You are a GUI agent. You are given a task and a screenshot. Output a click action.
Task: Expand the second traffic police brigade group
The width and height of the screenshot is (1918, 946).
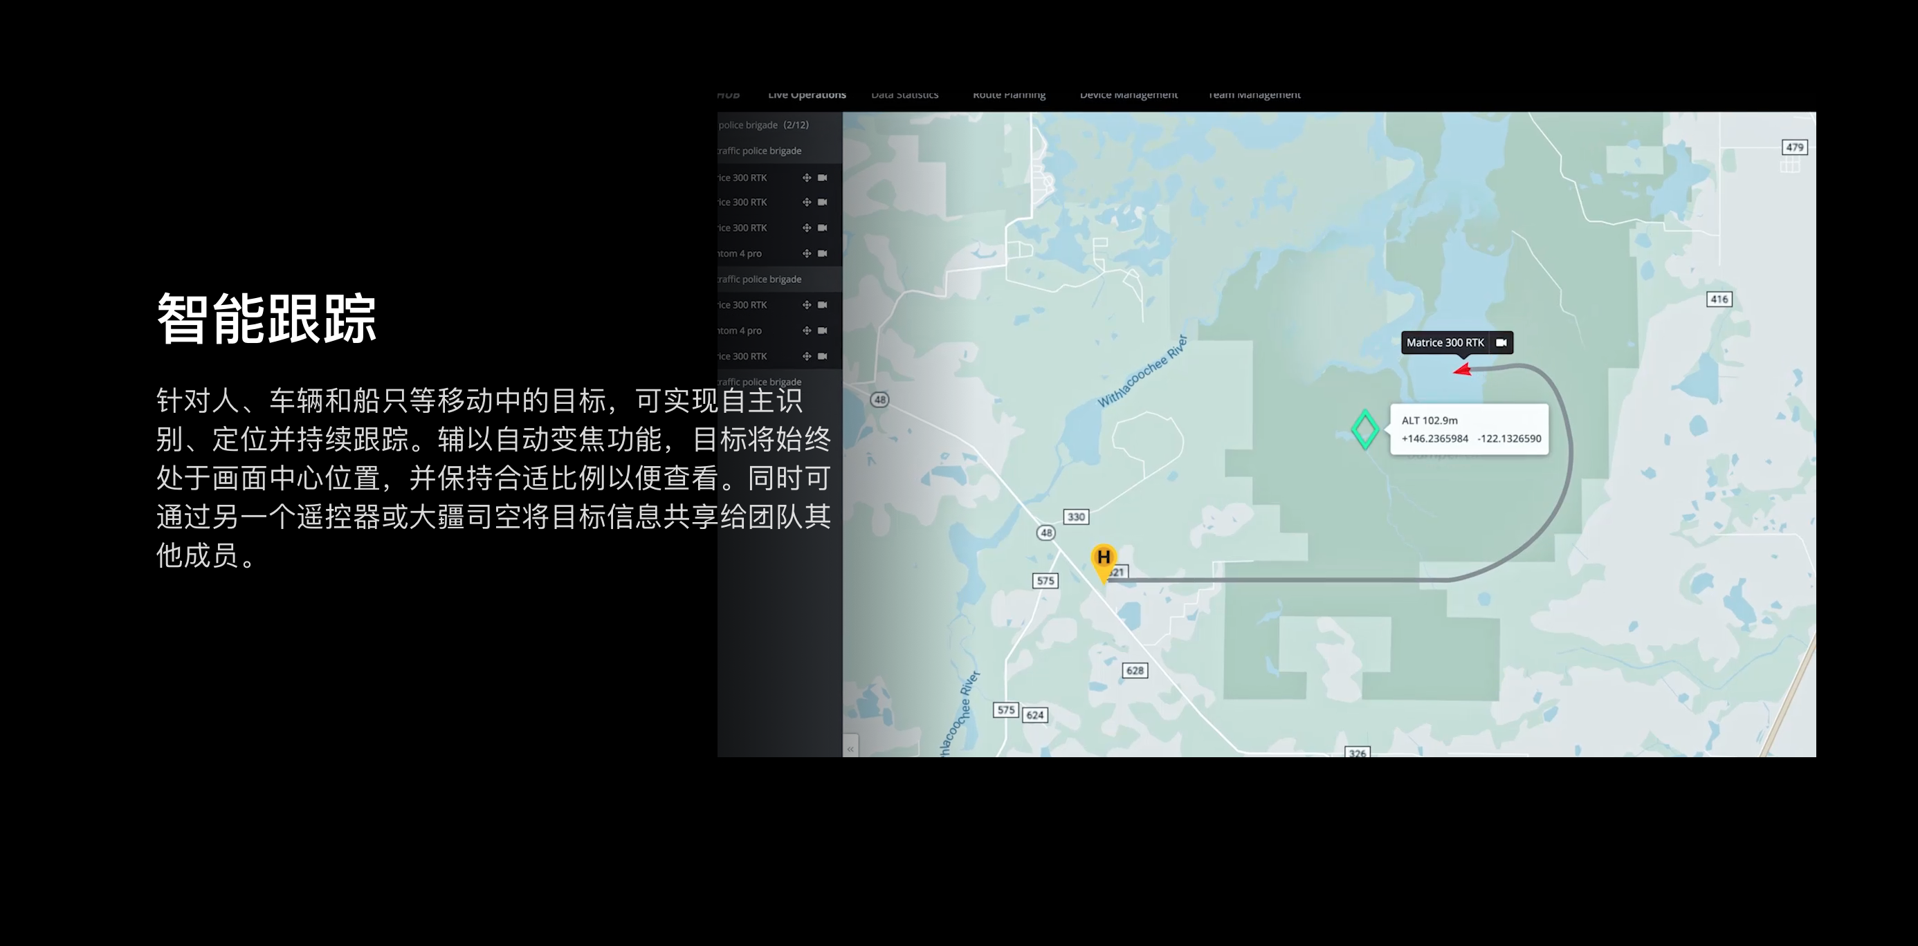[x=760, y=279]
